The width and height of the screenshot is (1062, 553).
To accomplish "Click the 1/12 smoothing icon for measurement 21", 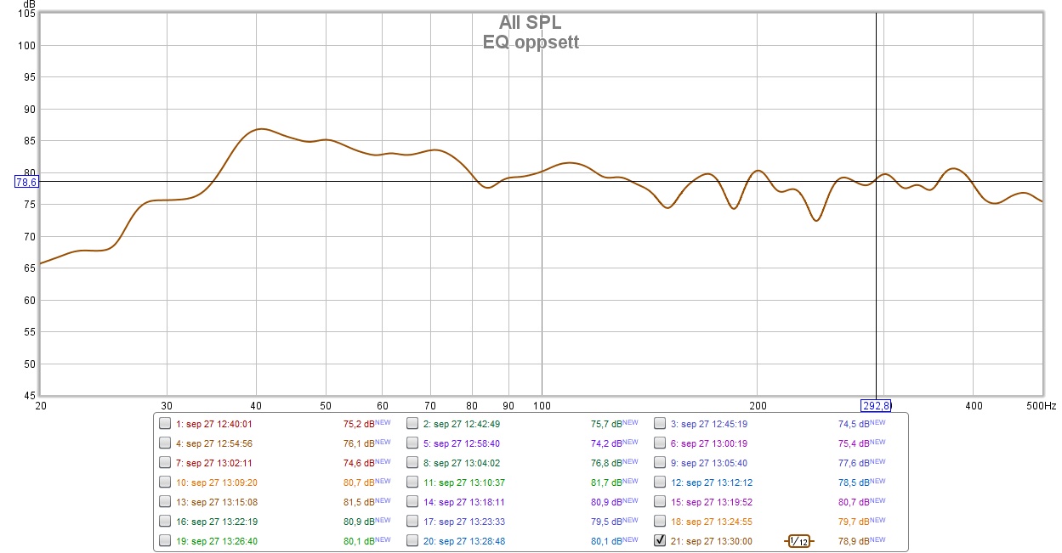I will click(x=798, y=540).
